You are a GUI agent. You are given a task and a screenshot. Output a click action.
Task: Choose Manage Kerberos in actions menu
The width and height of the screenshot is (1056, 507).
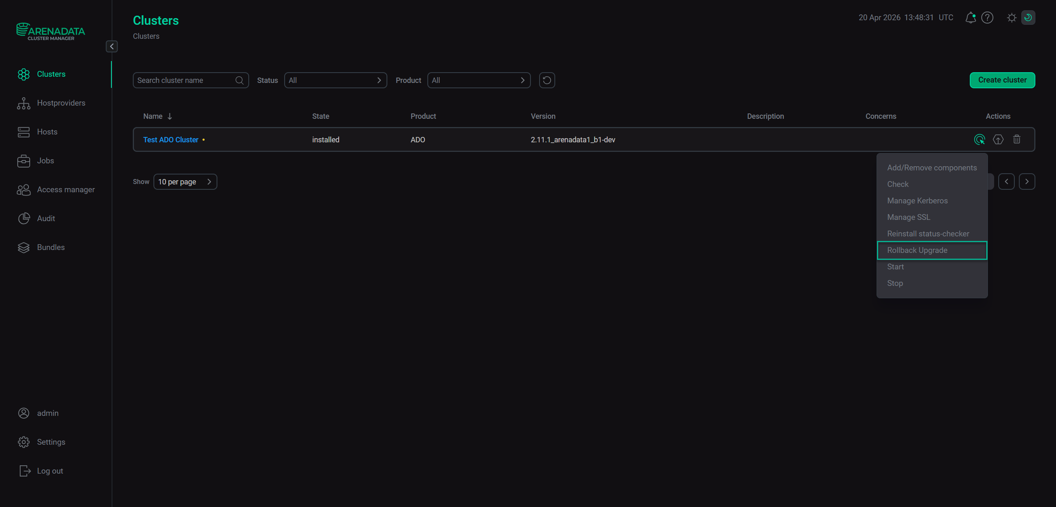tap(917, 200)
